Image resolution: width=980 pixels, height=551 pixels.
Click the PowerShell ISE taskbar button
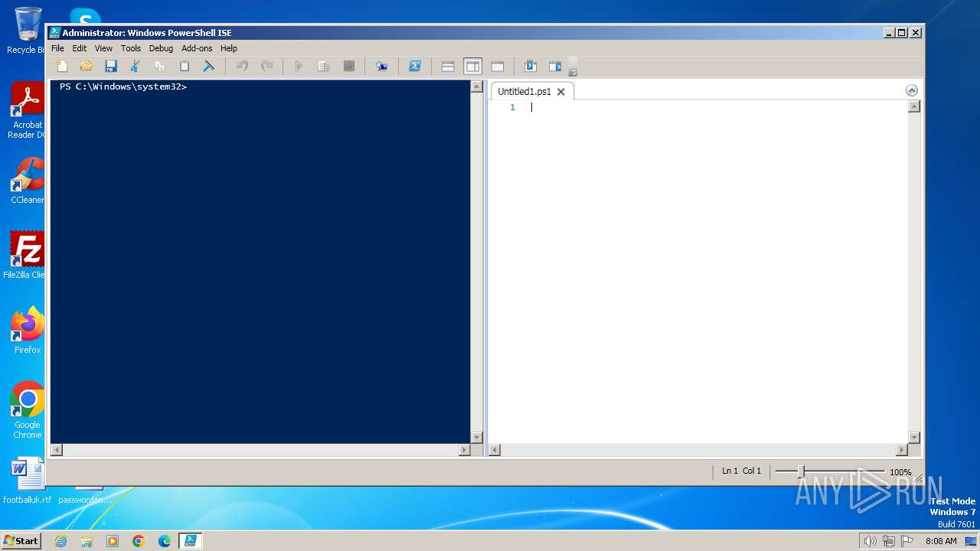coord(190,541)
